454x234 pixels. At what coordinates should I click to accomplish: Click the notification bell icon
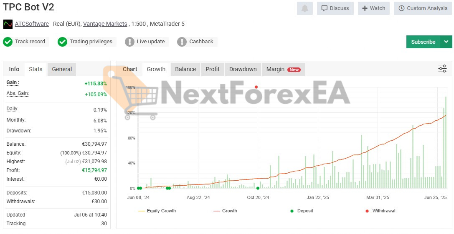pos(304,8)
